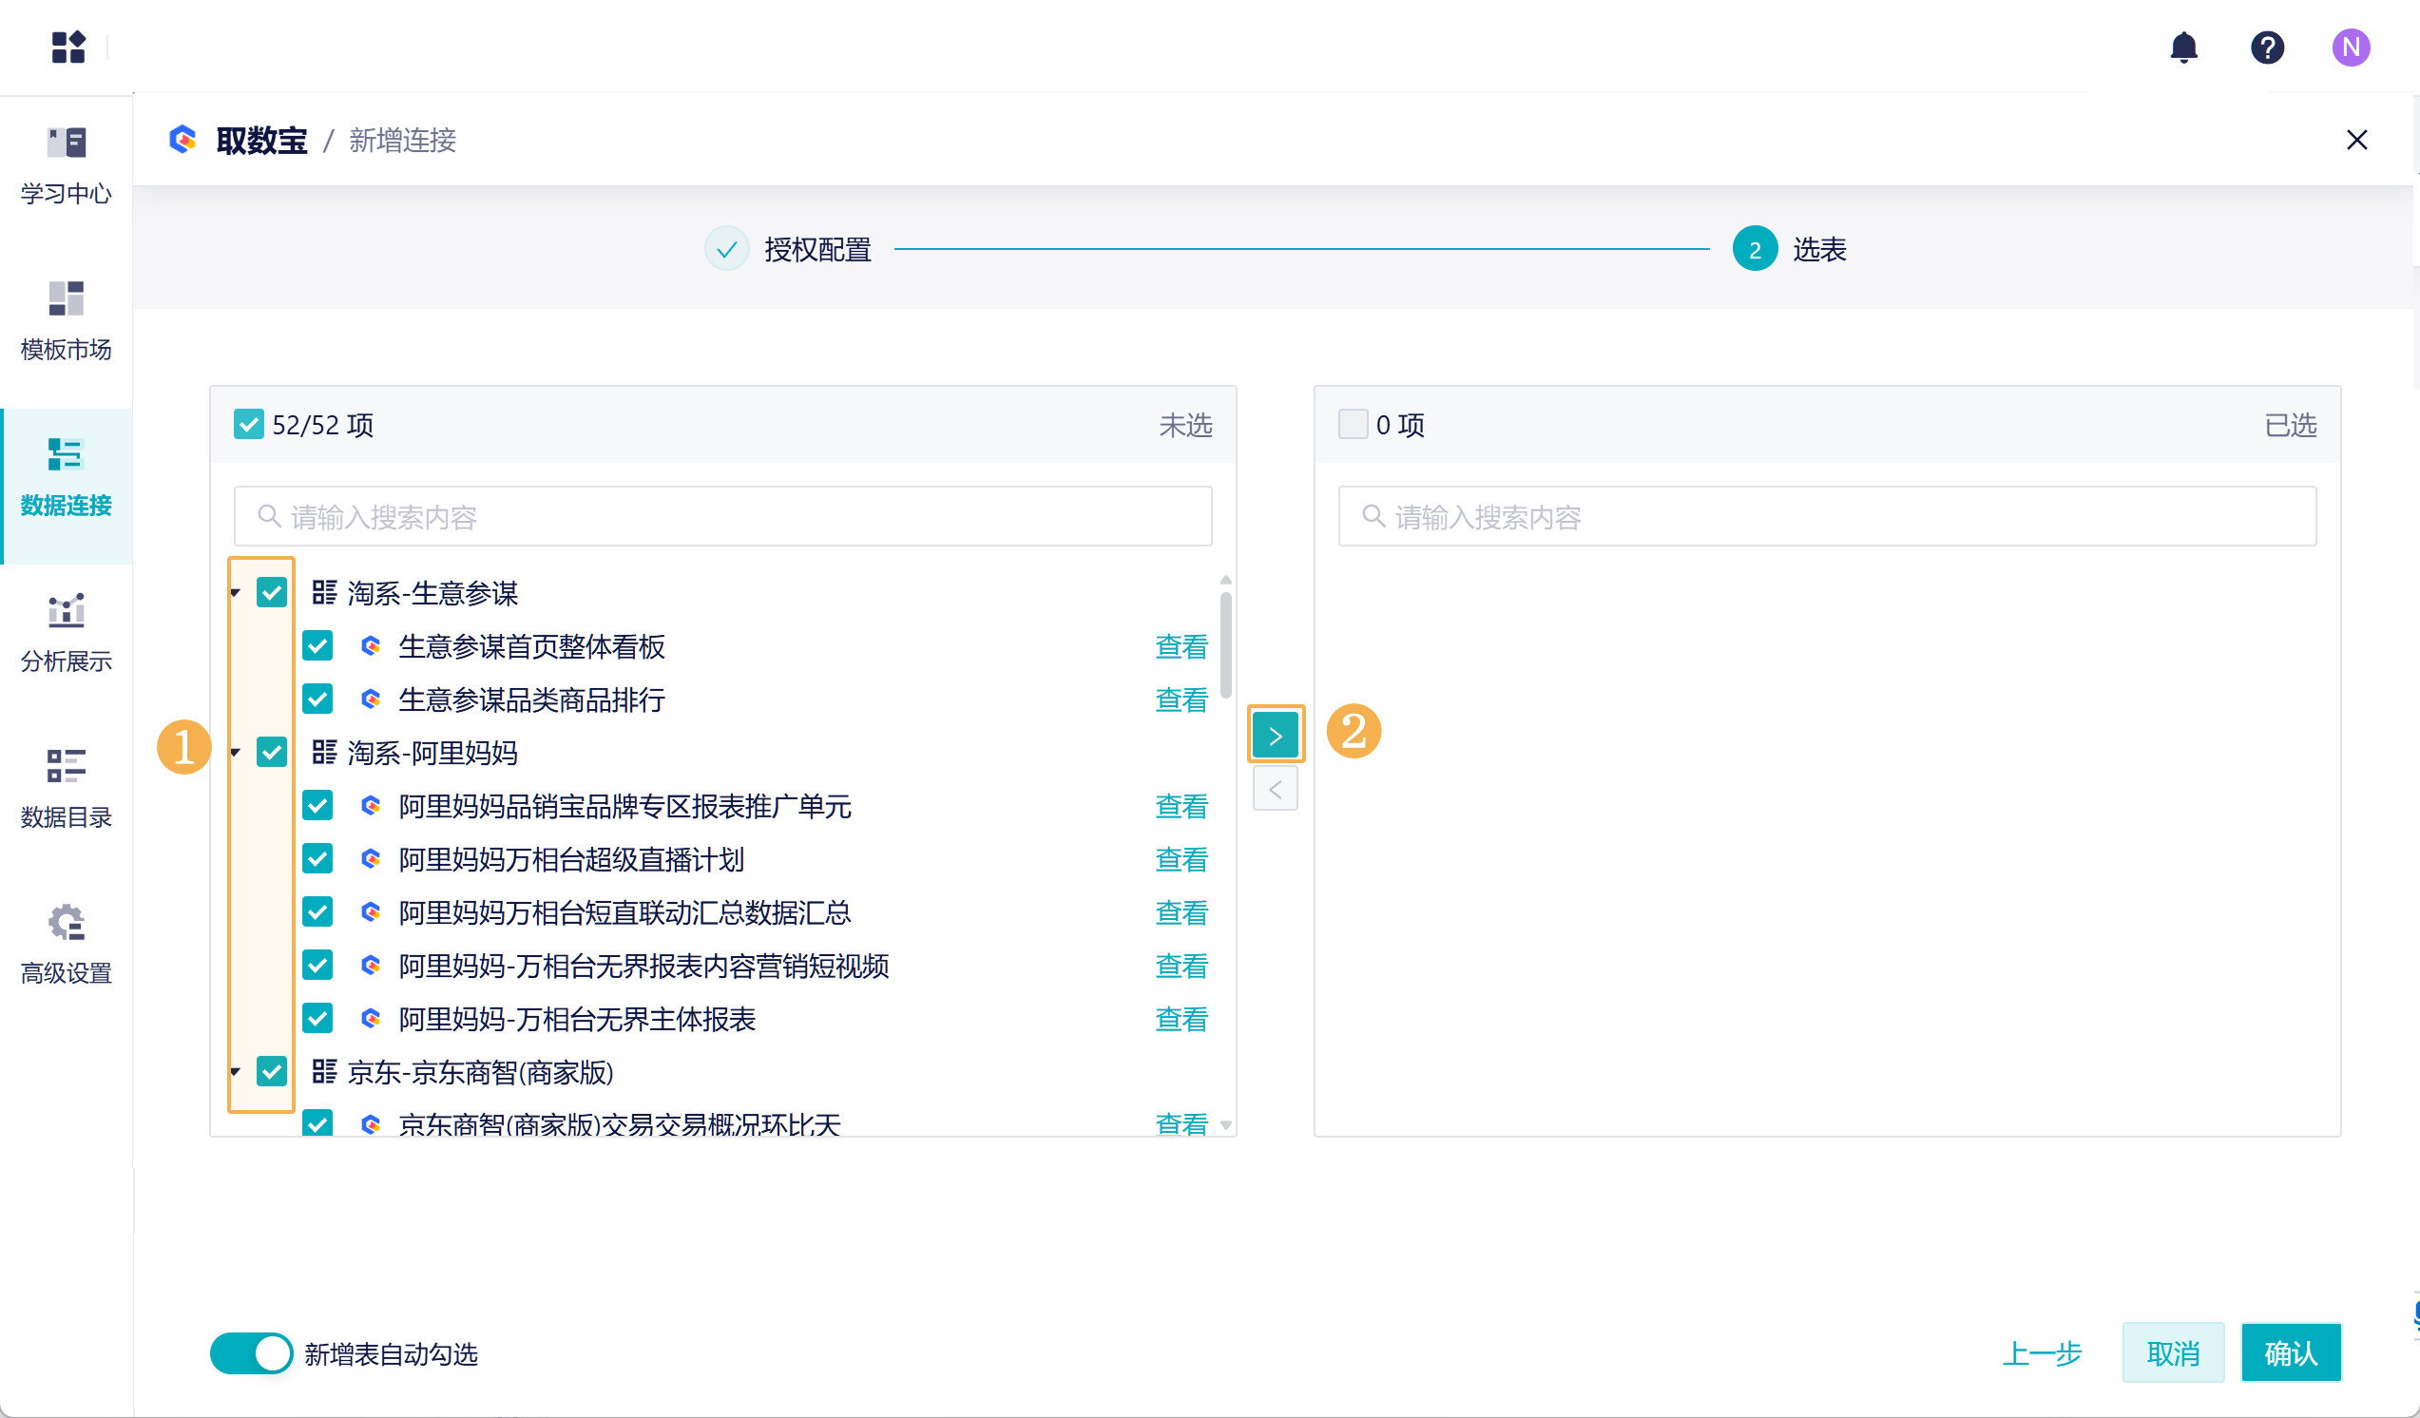This screenshot has height=1418, width=2420.
Task: Collapse the 淘系-阿里妈妈 group arrow
Action: pyautogui.click(x=236, y=752)
